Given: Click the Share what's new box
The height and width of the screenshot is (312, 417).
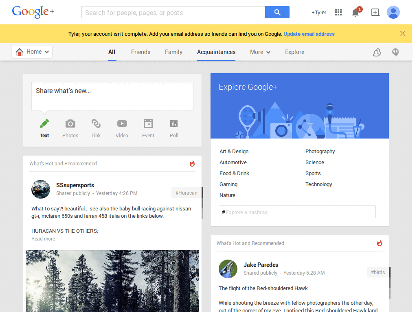Looking at the screenshot, I should tap(112, 96).
